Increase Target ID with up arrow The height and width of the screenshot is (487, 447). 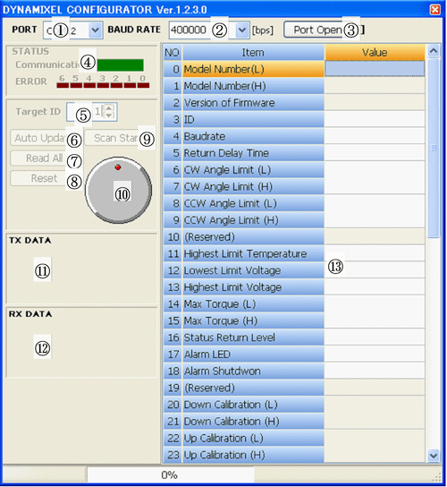tap(109, 108)
